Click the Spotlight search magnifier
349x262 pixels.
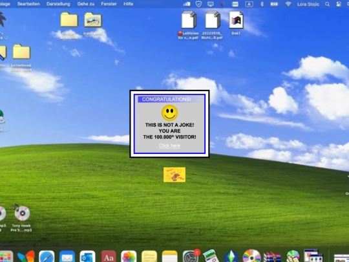pos(327,5)
